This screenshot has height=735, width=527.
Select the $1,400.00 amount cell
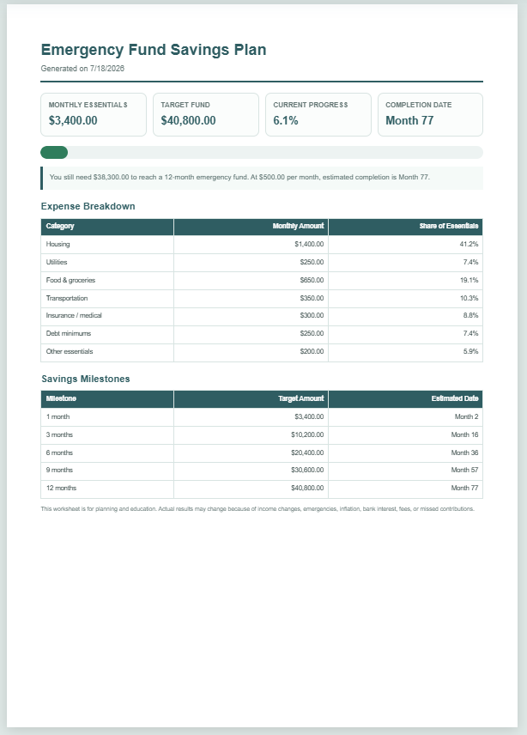(x=251, y=244)
